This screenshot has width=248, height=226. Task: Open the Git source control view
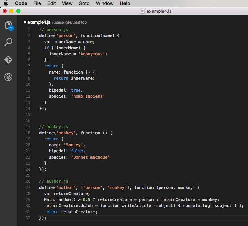click(8, 60)
